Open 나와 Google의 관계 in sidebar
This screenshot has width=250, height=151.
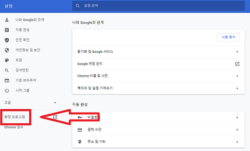30,20
